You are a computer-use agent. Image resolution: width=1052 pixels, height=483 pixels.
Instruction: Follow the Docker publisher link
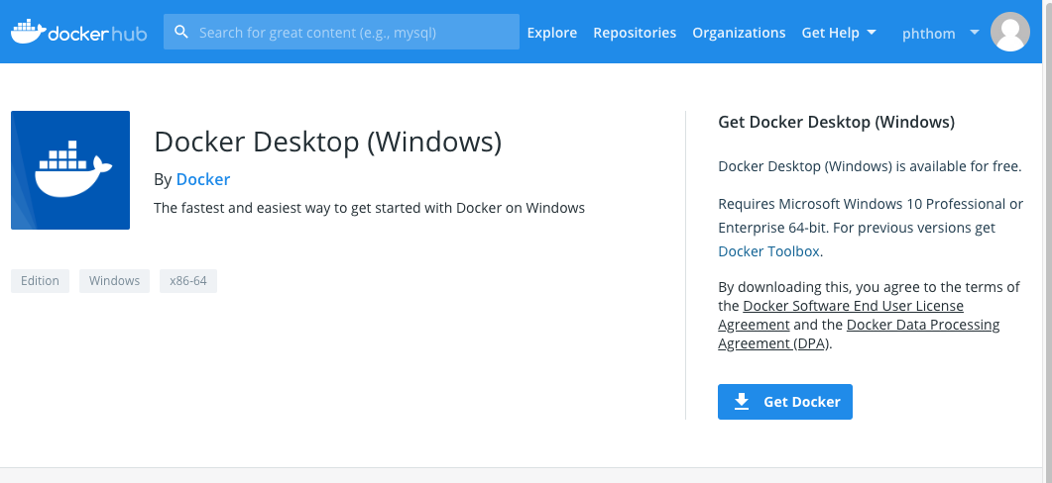pos(202,179)
